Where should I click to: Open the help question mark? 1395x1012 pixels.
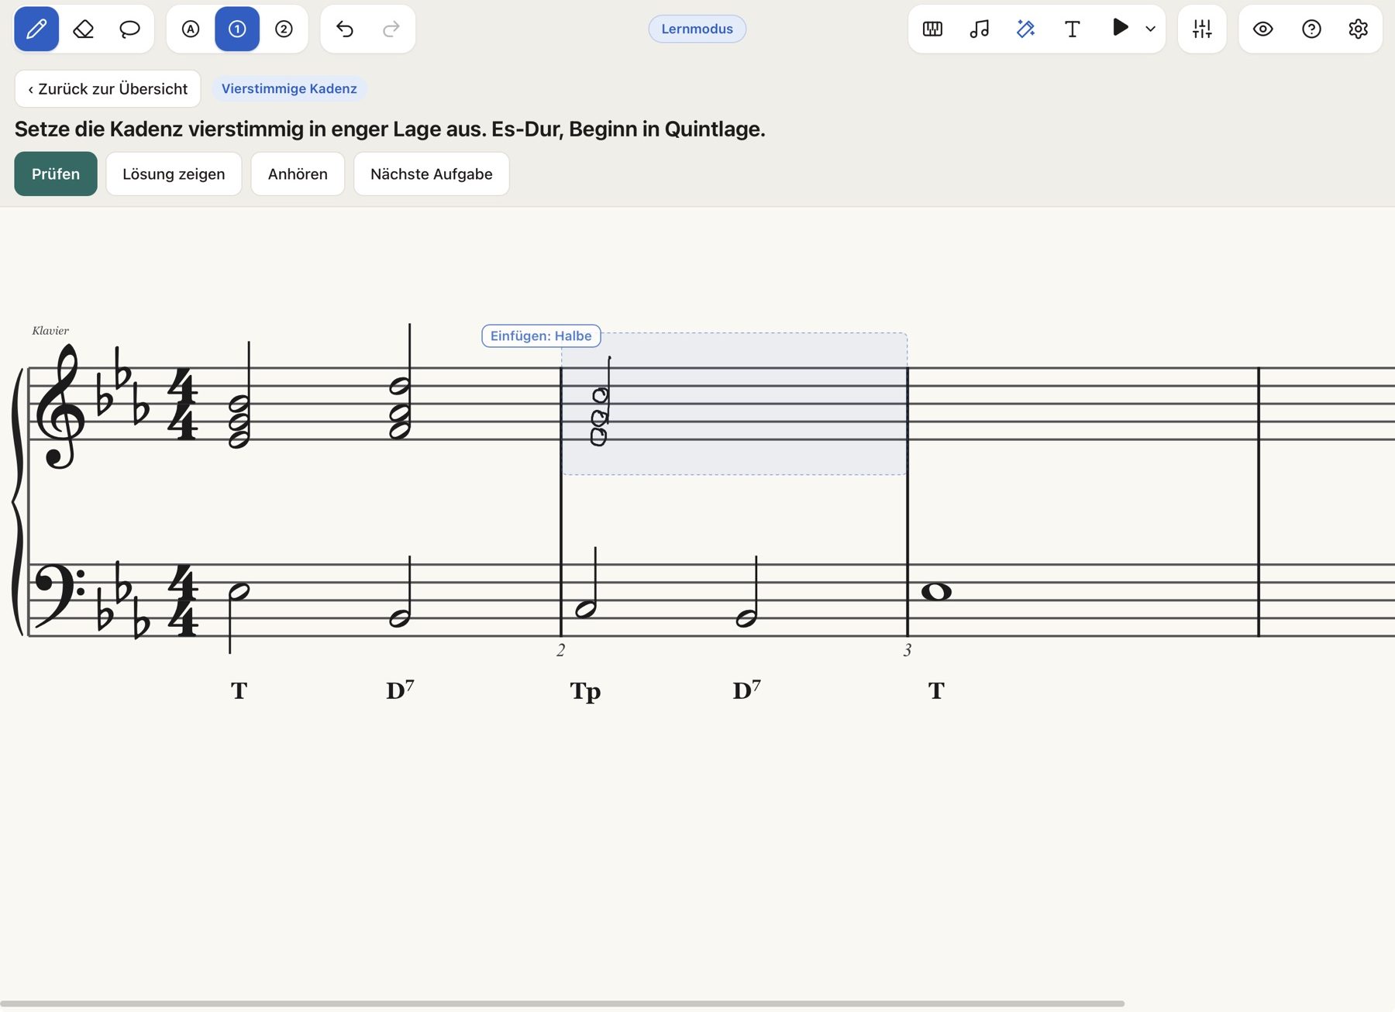(1311, 29)
